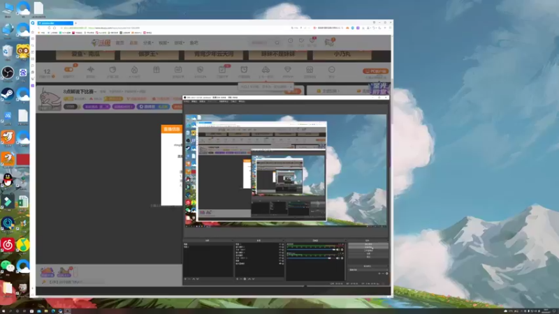Viewport: 559px width, 314px height.
Task: Open store icon in streamer toolbar
Action: [x=310, y=70]
